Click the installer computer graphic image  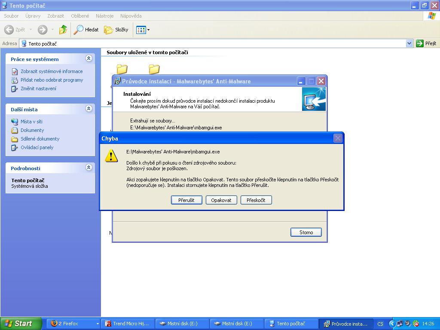pos(314,99)
